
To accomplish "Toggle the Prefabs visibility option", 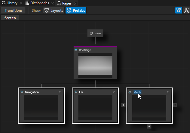I will pos(76,11).
